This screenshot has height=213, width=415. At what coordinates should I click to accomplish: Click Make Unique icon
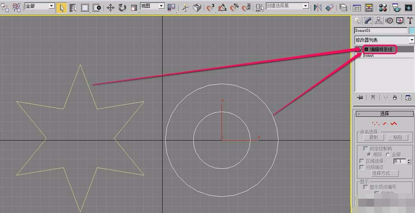pos(386,97)
